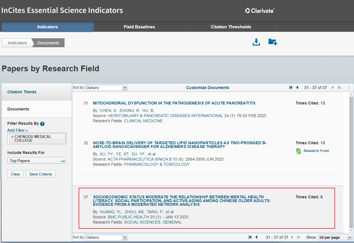Click the Save Criteria button
This screenshot has width=354, height=243.
(x=40, y=174)
